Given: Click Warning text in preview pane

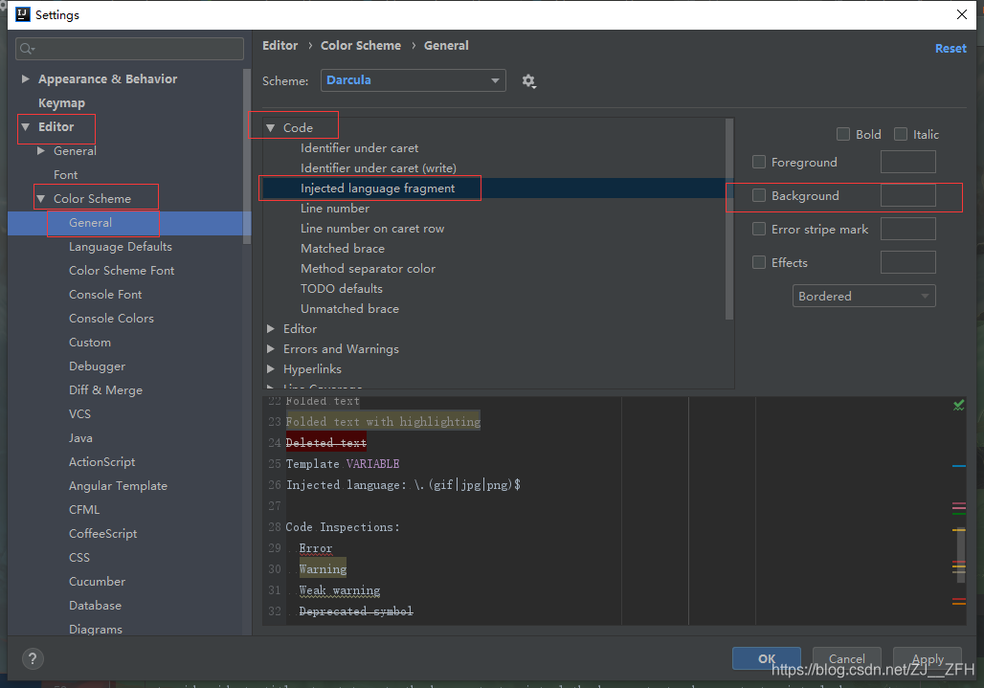Looking at the screenshot, I should 323,568.
